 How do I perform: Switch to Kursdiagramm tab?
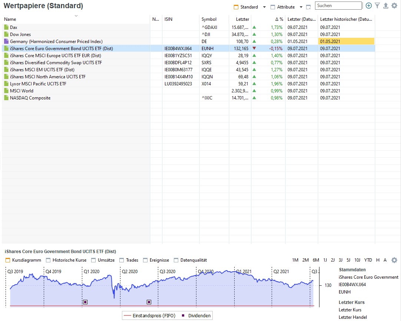click(x=23, y=260)
